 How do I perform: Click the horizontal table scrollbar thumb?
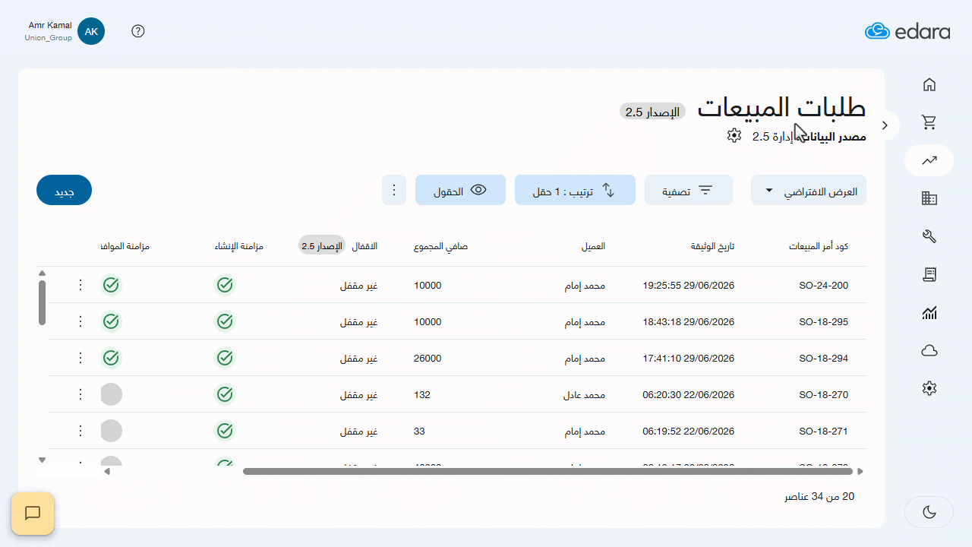pos(548,471)
